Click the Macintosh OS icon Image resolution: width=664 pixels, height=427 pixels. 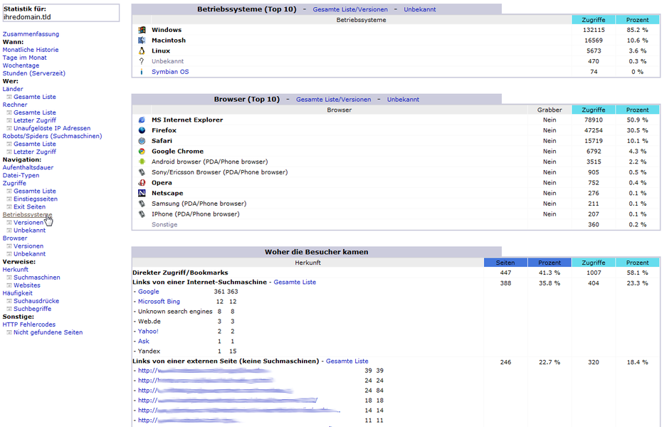pos(142,41)
